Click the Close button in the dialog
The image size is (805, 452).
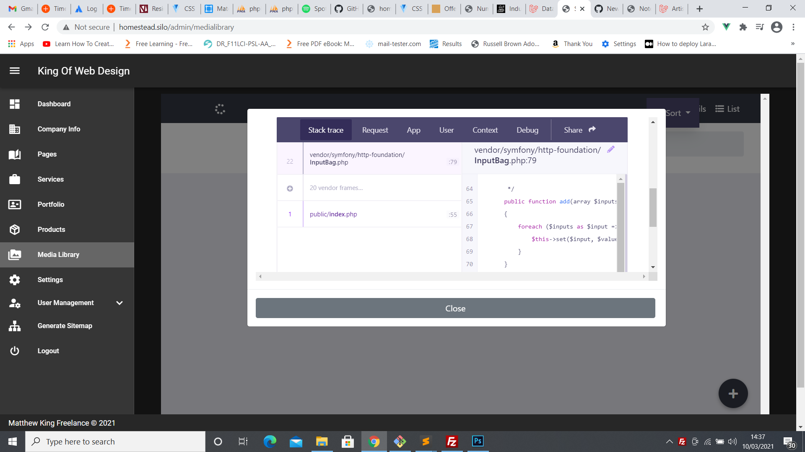[455, 308]
